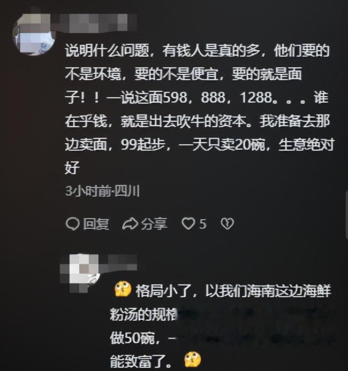Image resolution: width=348 pixels, height=371 pixels.
Task: Open the first commenter's avatar
Action: pyautogui.click(x=33, y=35)
